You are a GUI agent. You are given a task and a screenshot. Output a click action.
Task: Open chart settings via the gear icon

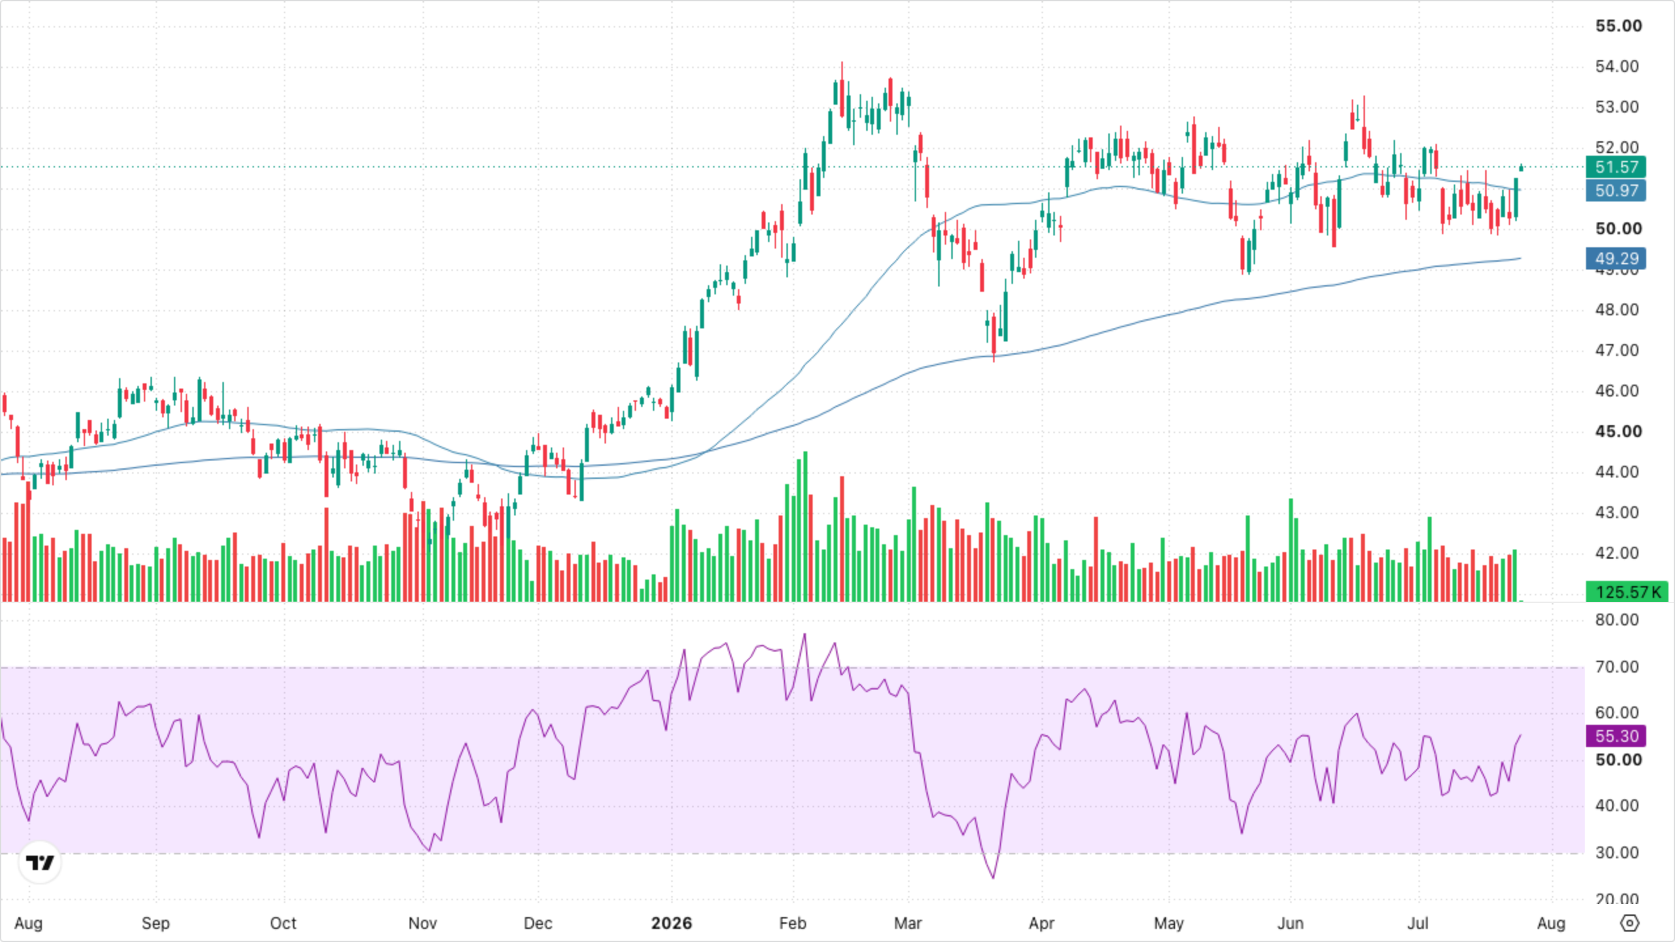point(1629,923)
